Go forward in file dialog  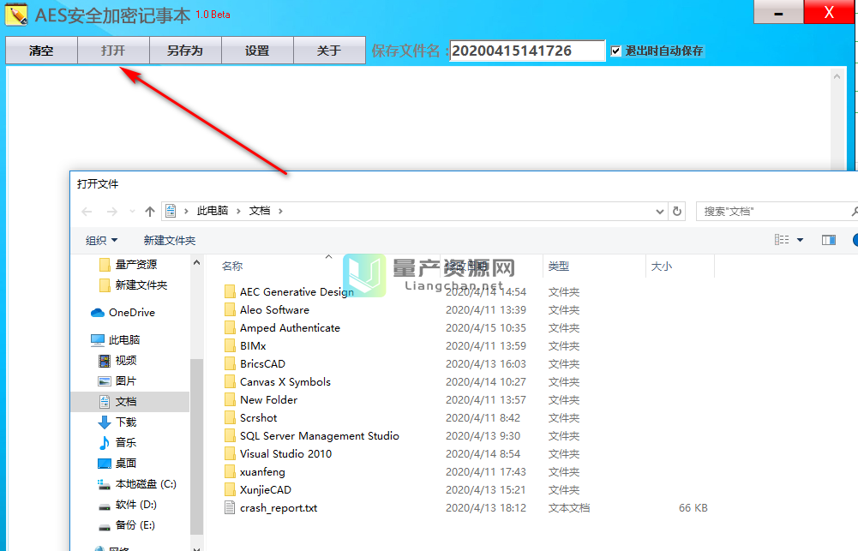tap(111, 211)
